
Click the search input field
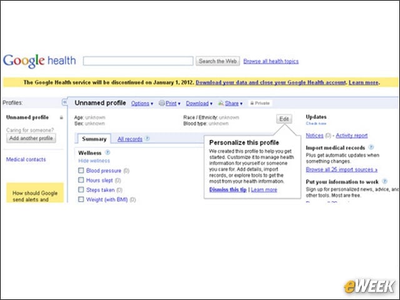(138, 61)
